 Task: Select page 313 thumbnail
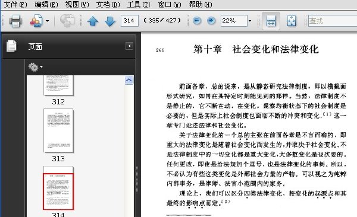(x=58, y=130)
